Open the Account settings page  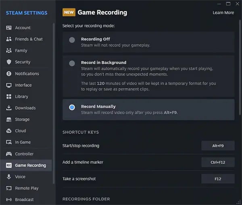click(x=23, y=28)
